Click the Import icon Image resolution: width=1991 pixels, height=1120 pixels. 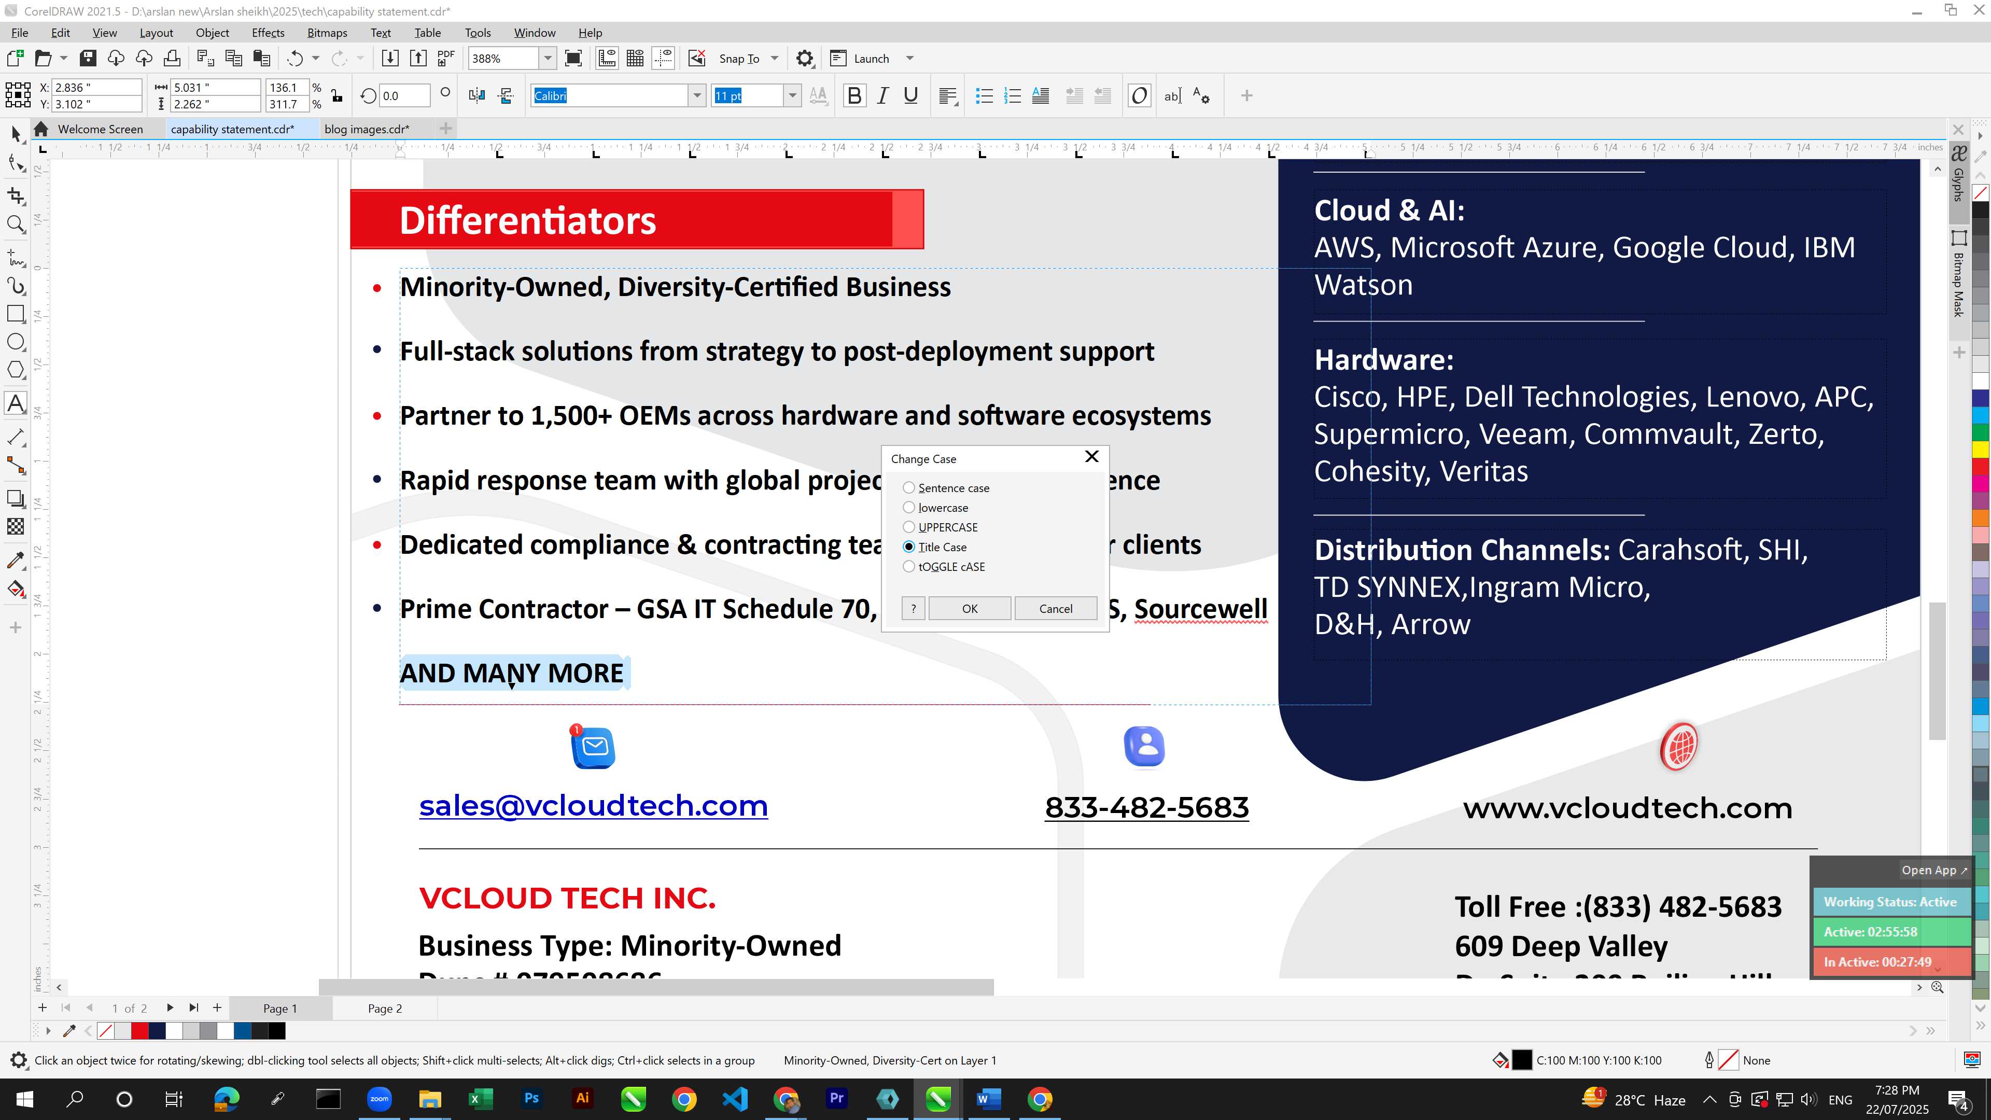389,58
